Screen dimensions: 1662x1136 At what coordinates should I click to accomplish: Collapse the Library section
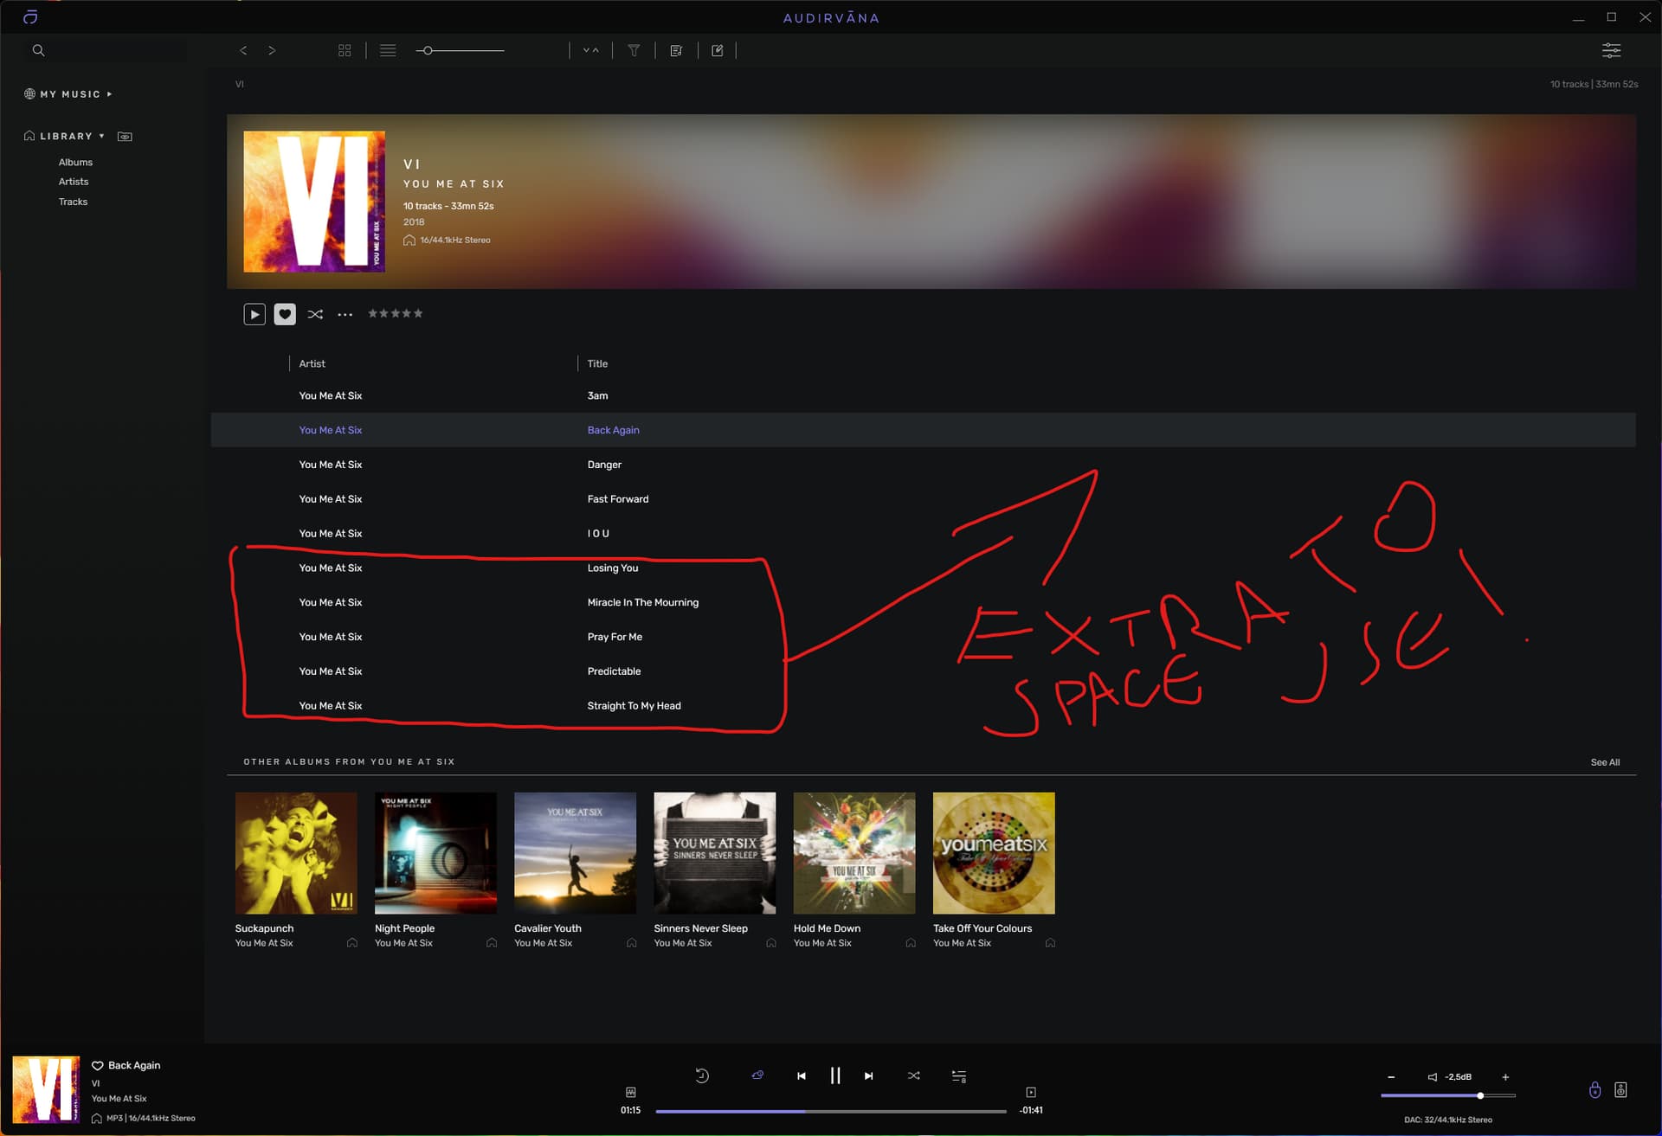pyautogui.click(x=65, y=136)
